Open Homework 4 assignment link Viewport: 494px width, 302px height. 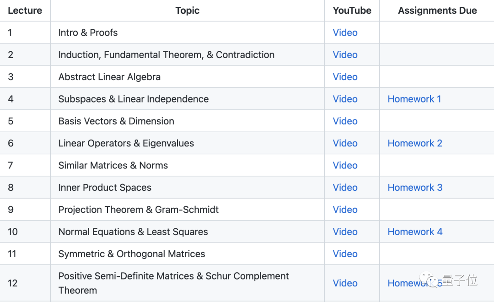(414, 232)
